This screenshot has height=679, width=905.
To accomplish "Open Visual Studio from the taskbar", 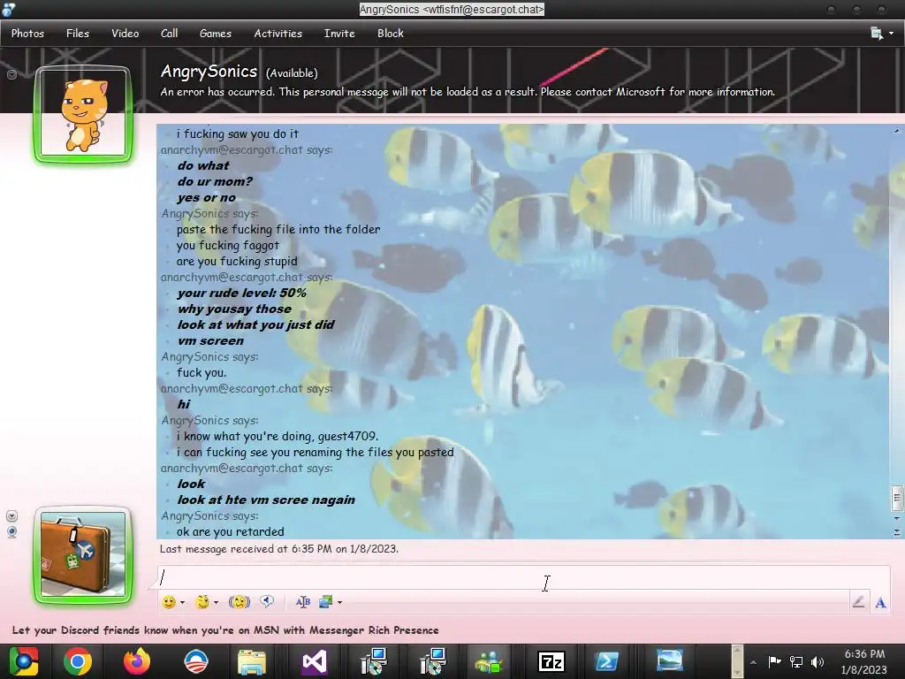I will tap(314, 661).
